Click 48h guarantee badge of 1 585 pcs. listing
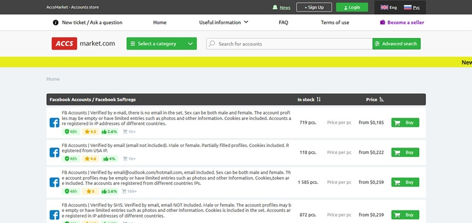 click(71, 191)
